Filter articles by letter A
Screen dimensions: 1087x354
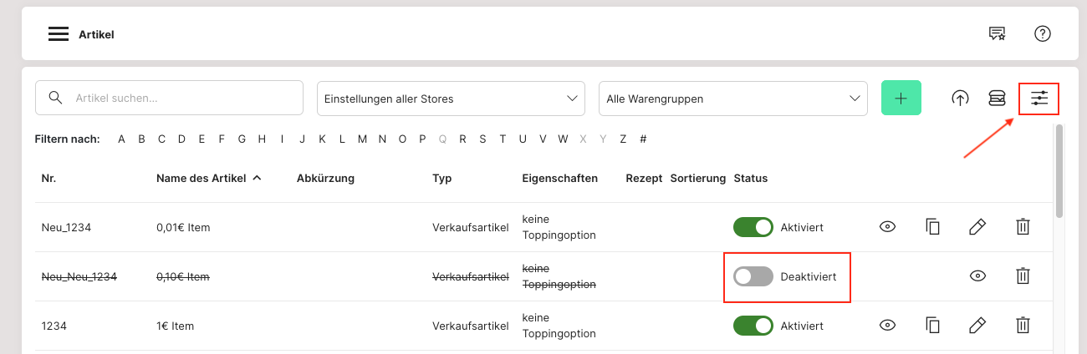point(121,139)
